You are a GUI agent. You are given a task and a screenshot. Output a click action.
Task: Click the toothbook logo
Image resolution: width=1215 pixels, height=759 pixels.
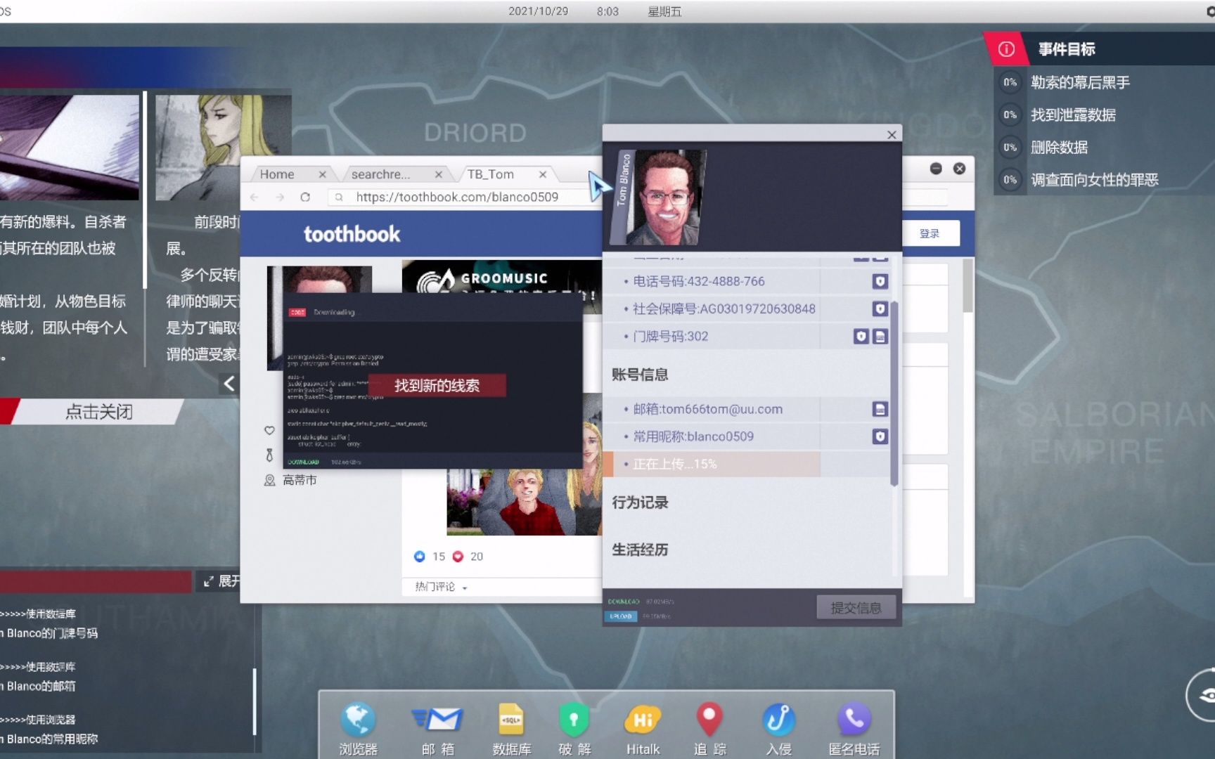(x=352, y=234)
